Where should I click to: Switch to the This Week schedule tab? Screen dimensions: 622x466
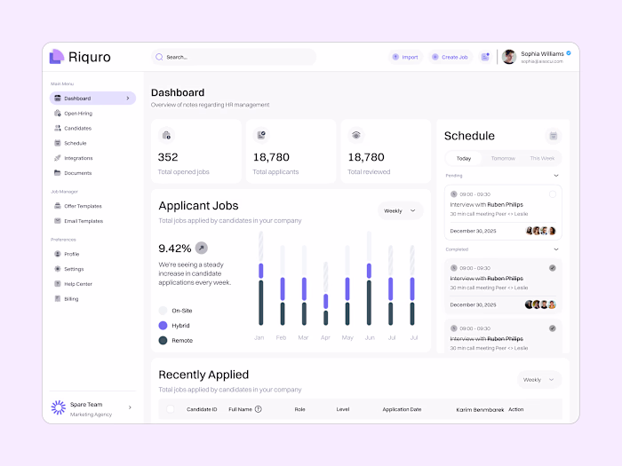coord(542,158)
